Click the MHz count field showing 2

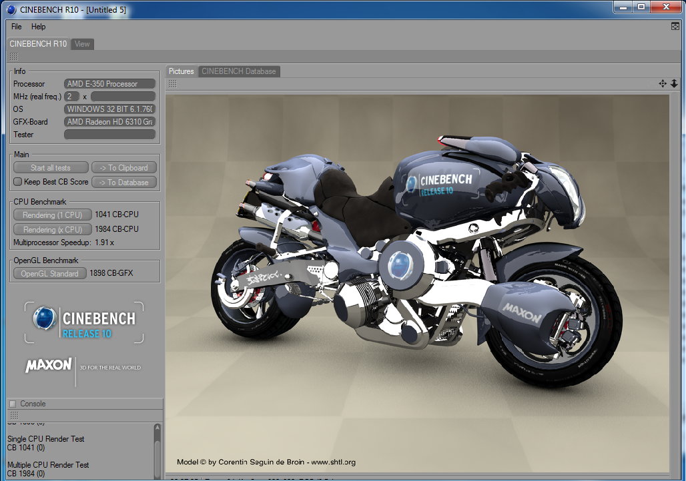coord(71,96)
